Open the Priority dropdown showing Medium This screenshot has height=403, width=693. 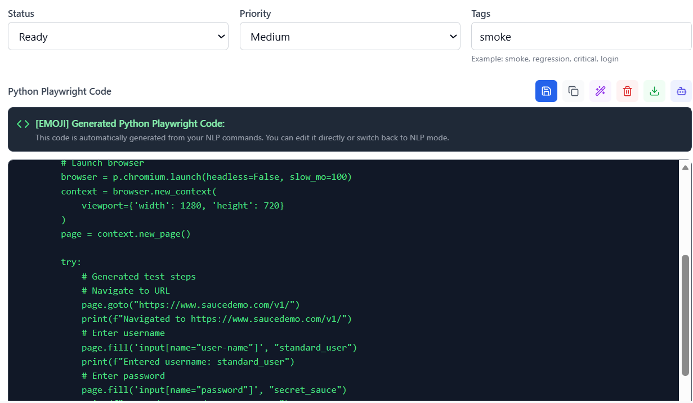pyautogui.click(x=350, y=37)
